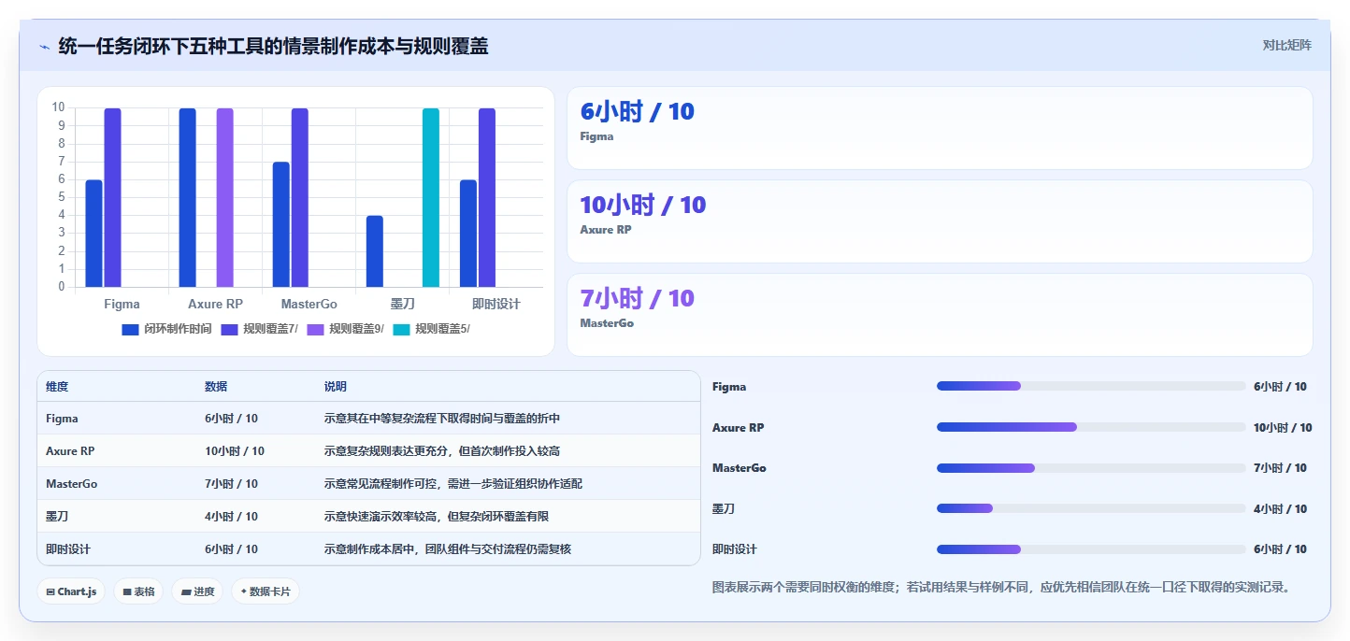Image resolution: width=1350 pixels, height=641 pixels.
Task: Click the 10小时 / 10 value beside Axure RP's progress bar
Action: [1283, 427]
